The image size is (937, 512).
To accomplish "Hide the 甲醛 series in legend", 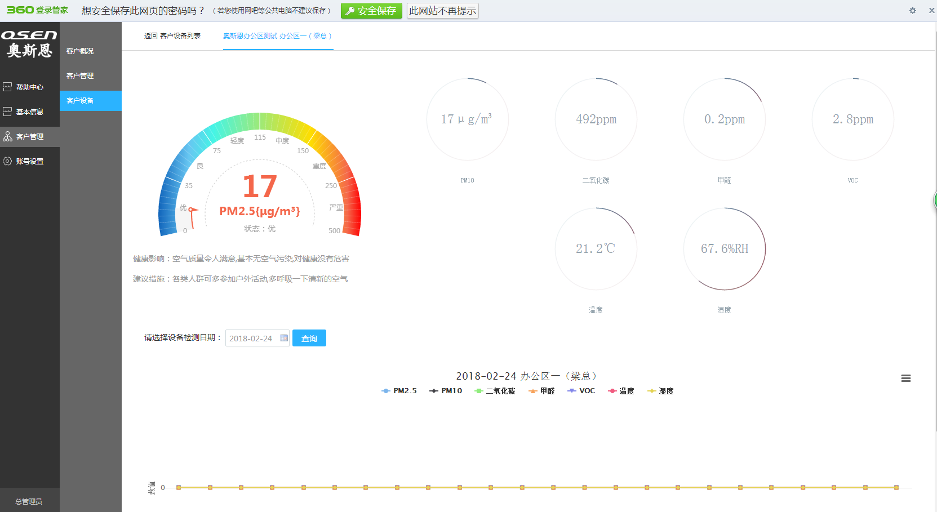I will (541, 391).
